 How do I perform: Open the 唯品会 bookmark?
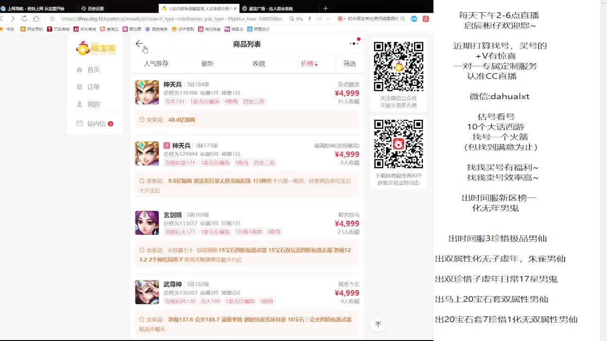(x=234, y=29)
